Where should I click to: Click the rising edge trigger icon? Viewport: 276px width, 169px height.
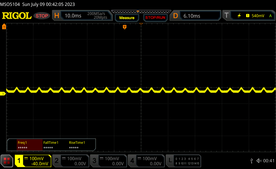tap(239, 16)
